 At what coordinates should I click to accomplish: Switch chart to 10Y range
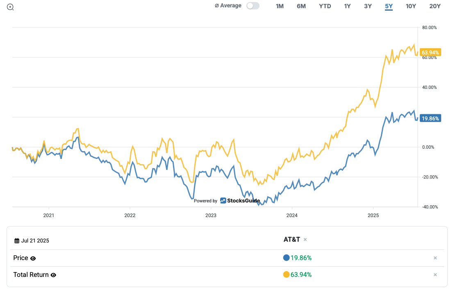point(411,6)
